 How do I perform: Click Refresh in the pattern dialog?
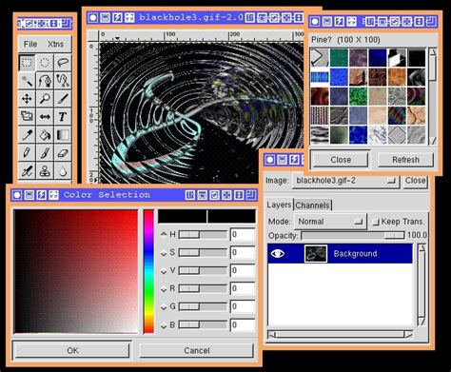(x=405, y=160)
